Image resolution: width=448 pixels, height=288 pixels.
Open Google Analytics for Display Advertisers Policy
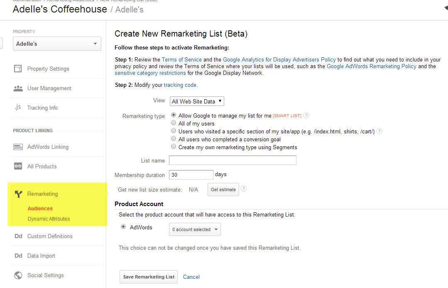pos(279,59)
